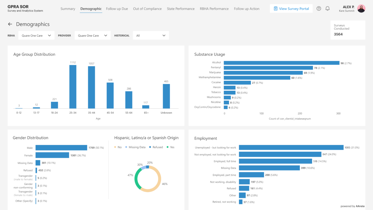
Task: Click the back arrow beside Demographics
Action: tap(10, 24)
